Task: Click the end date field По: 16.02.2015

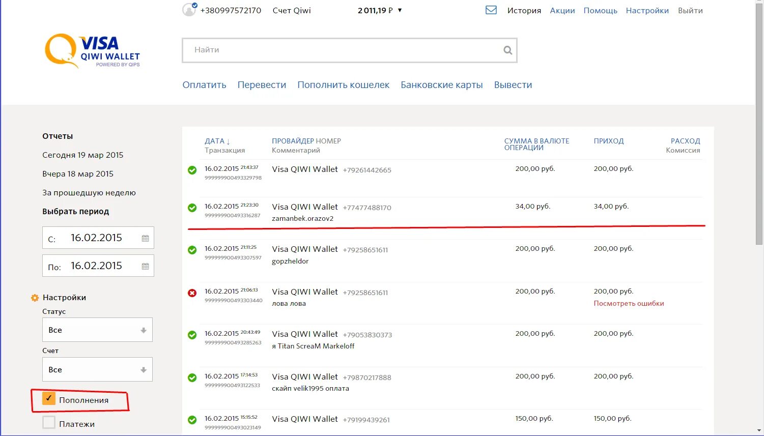Action: tap(98, 266)
